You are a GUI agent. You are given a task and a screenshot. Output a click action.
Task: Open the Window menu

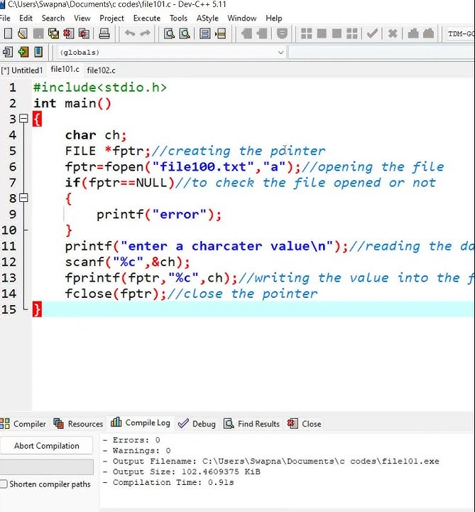click(242, 18)
